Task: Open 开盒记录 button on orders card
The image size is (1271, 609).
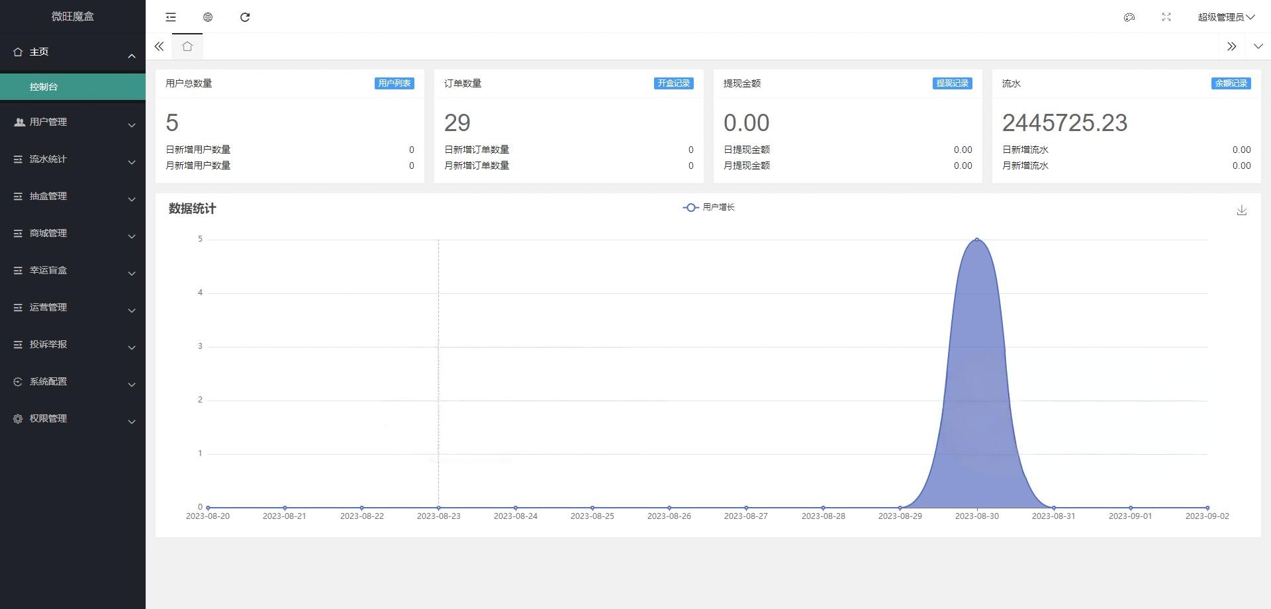Action: [674, 83]
